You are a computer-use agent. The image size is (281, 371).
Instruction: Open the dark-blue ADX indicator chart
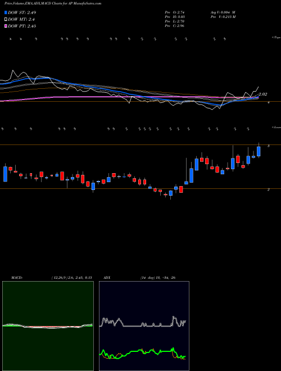coord(144,326)
